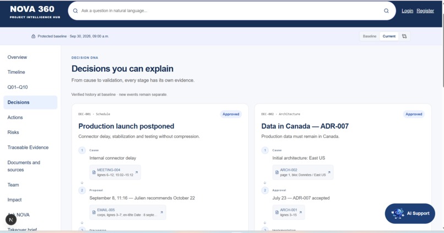This screenshot has width=444, height=233.
Task: Click step 1 circle in Production launch card
Action: [x=82, y=150]
